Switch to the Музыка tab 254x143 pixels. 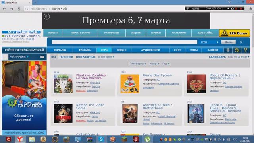(x=85, y=50)
